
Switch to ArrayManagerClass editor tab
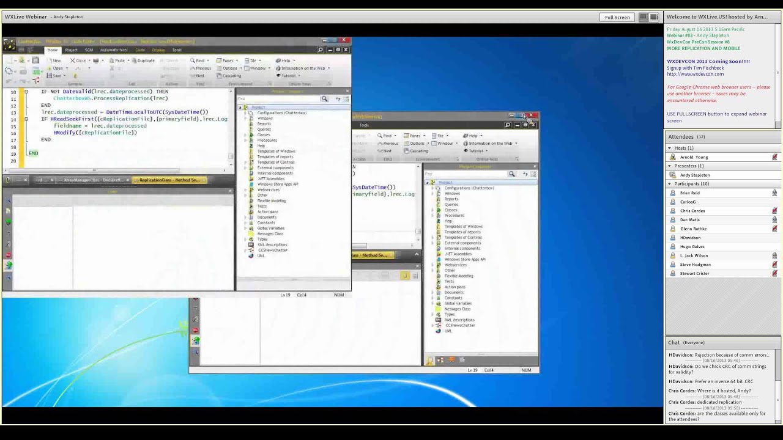tap(94, 180)
